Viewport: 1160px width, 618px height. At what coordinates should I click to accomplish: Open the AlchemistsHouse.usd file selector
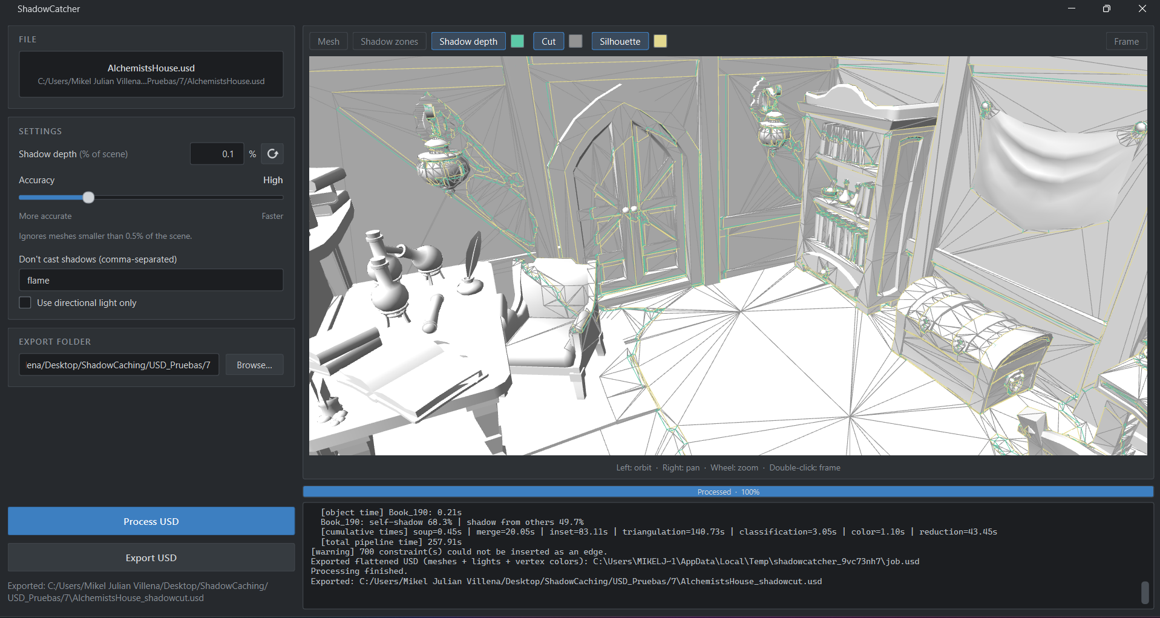click(x=151, y=74)
